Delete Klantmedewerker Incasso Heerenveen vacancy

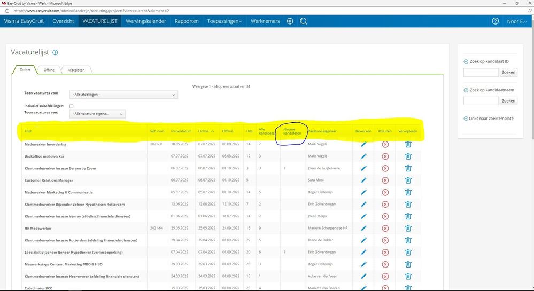point(408,277)
